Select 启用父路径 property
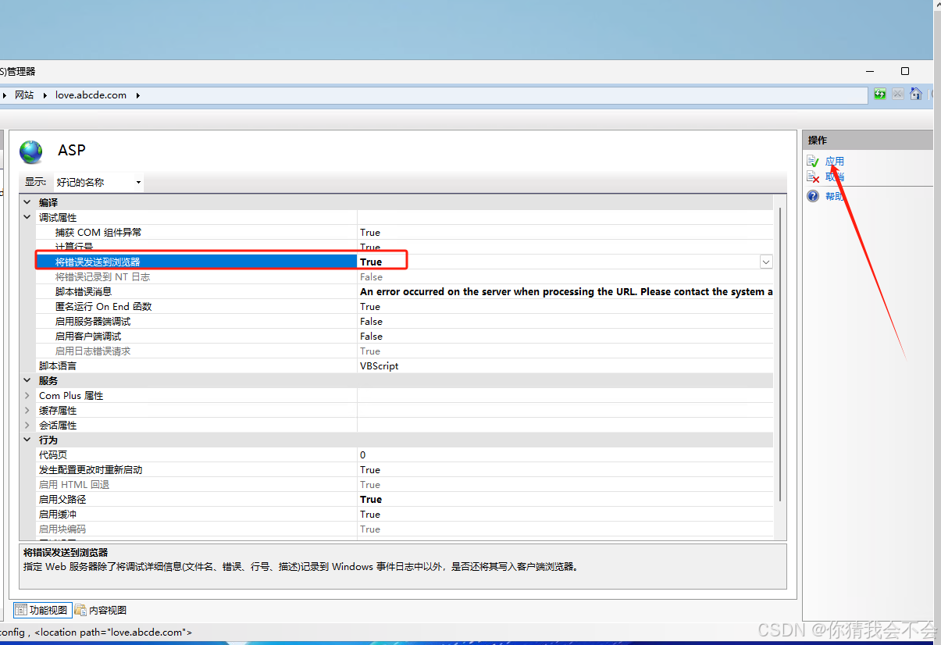Screen dimensions: 941x645 (x=62, y=499)
